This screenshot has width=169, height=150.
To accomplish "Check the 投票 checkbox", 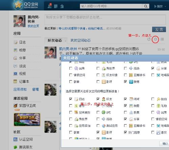I will click(125, 112).
